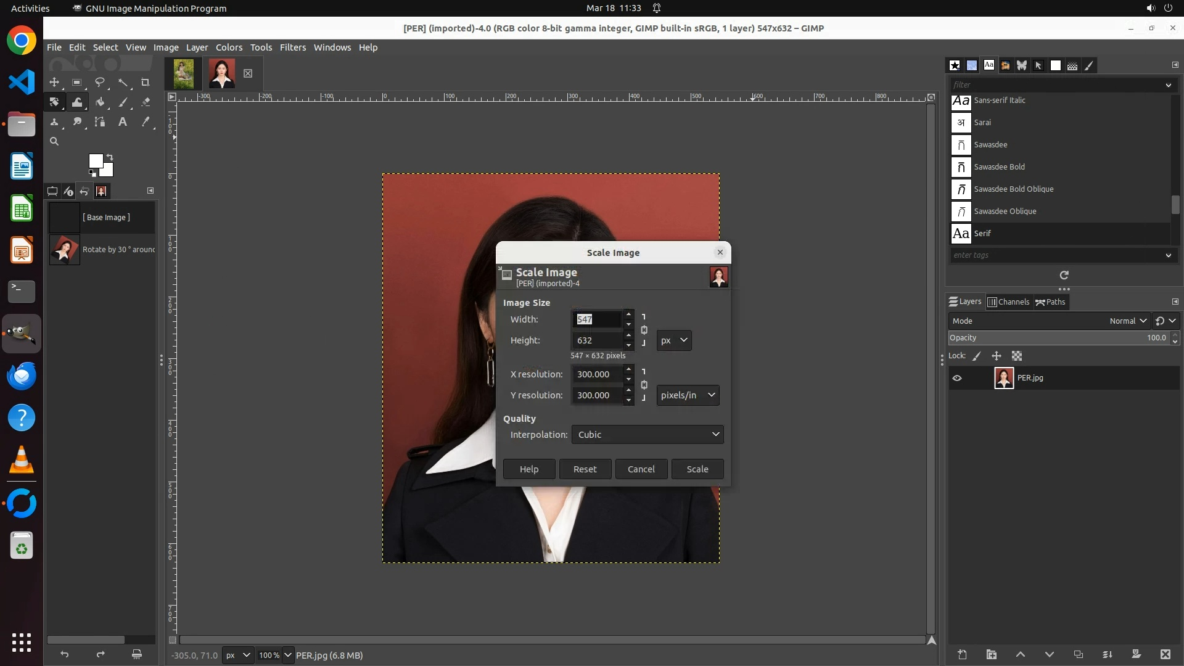The image size is (1184, 666).
Task: Toggle visibility of PER.jpg layer
Action: (x=957, y=378)
